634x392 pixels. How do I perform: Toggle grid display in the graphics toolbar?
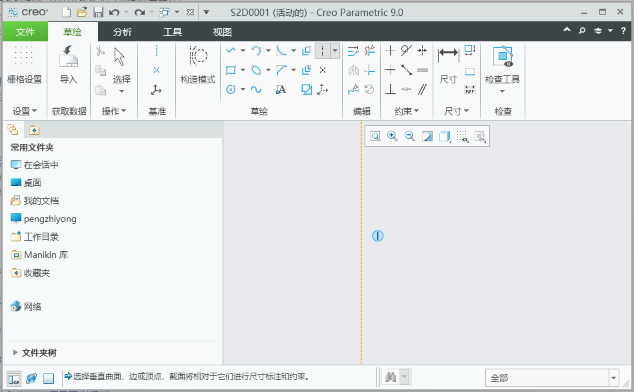tap(463, 136)
